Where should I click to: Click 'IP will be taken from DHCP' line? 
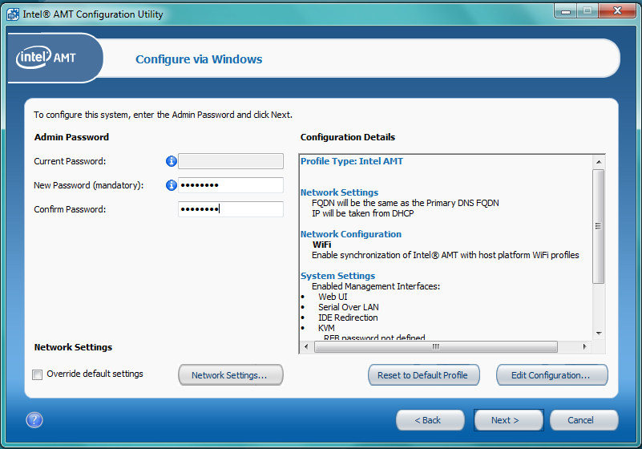point(363,213)
